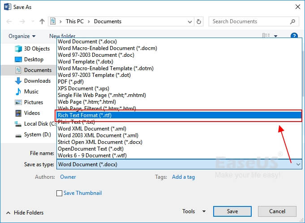Click the Up one level arrow icon
Screen dimensions: 305x223
click(42, 21)
